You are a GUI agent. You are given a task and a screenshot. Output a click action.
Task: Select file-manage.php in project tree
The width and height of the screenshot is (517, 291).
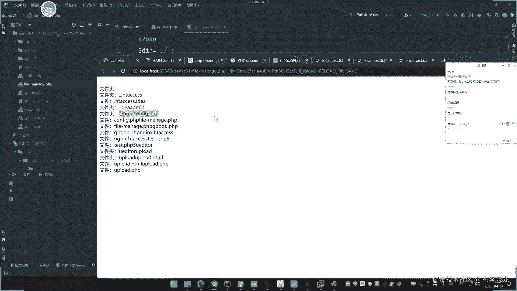coord(38,84)
